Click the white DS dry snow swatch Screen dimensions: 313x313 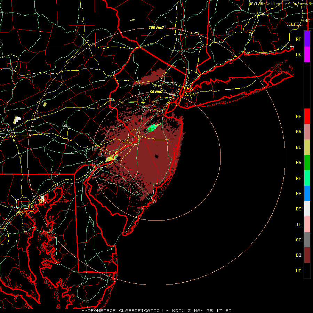[307, 209]
